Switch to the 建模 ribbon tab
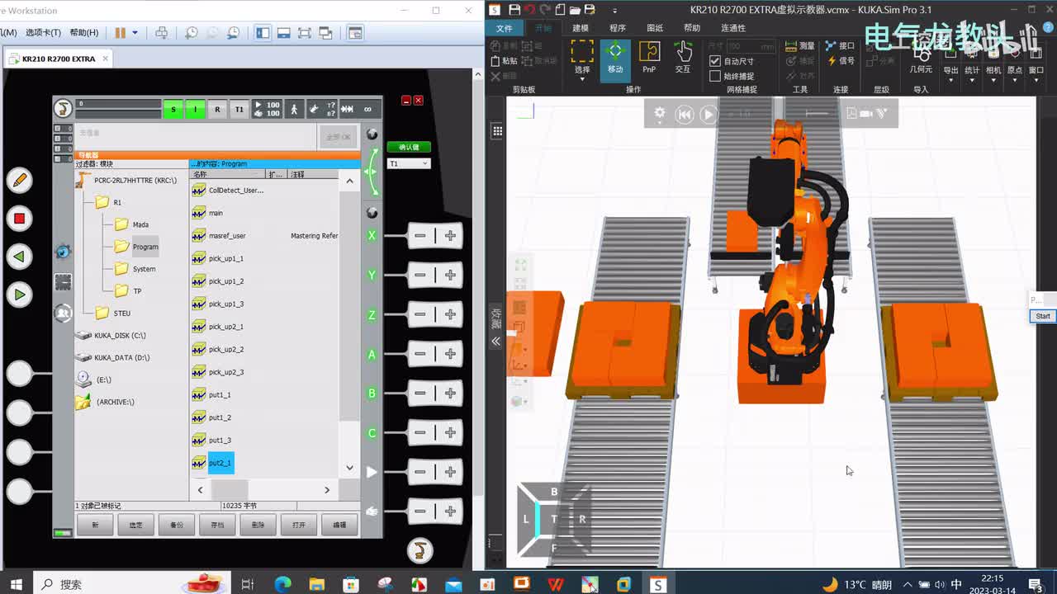 [x=581, y=28]
